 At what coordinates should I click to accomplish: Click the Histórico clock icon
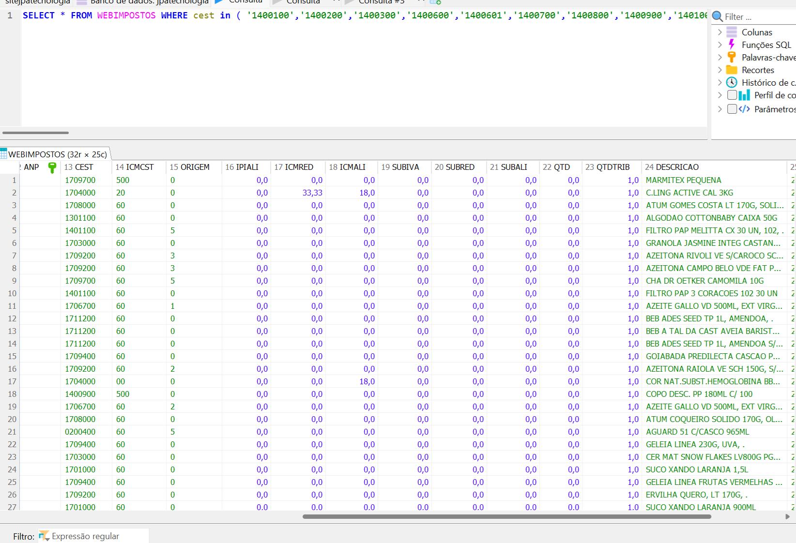732,83
